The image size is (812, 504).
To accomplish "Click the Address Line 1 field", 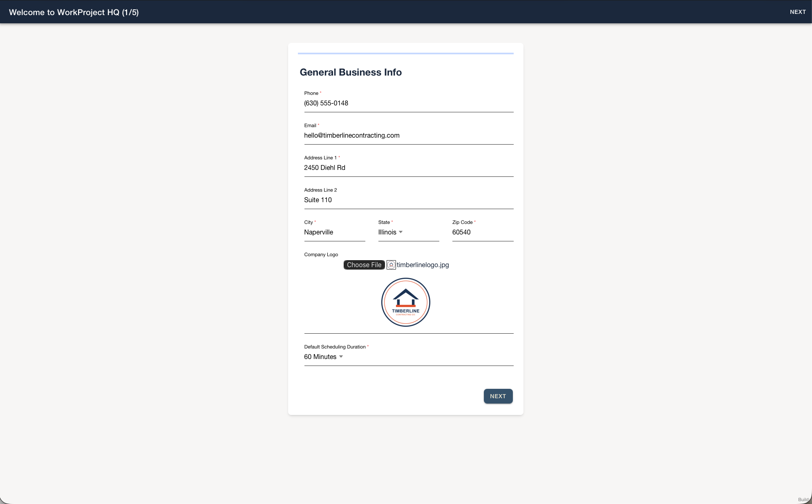I will click(409, 168).
